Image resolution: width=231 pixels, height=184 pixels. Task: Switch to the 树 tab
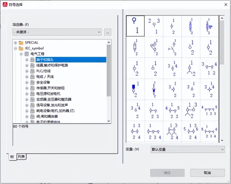pos(12,157)
